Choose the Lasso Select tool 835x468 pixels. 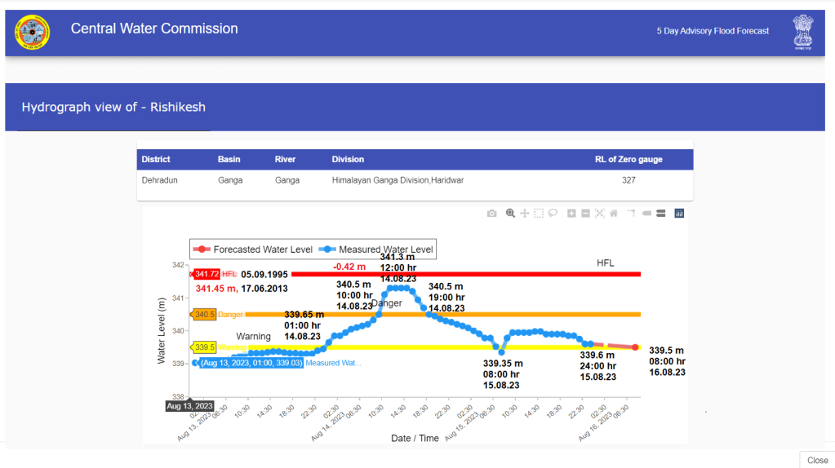[x=553, y=214]
